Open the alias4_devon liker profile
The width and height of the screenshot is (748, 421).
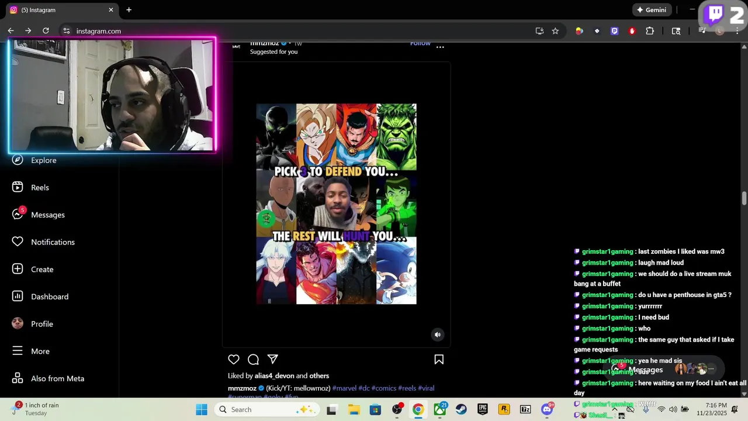(274, 375)
